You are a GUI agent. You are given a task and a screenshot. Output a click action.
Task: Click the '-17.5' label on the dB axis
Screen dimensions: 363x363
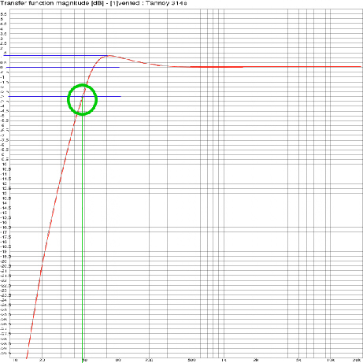pyautogui.click(x=6, y=237)
